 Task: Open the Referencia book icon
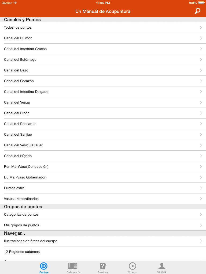[x=73, y=266]
